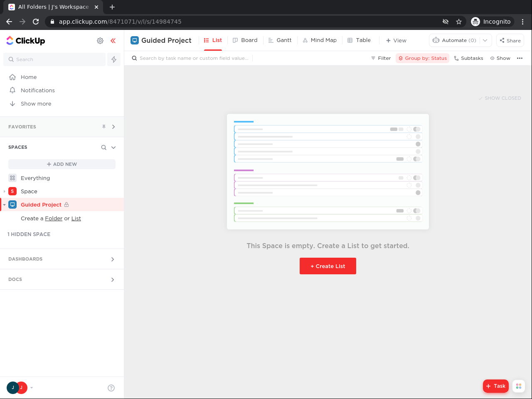532x399 pixels.
Task: Open workspace settings gear
Action: pos(100,41)
